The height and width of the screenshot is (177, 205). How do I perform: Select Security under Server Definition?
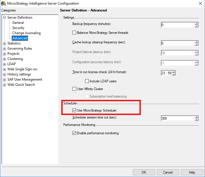tap(18, 28)
